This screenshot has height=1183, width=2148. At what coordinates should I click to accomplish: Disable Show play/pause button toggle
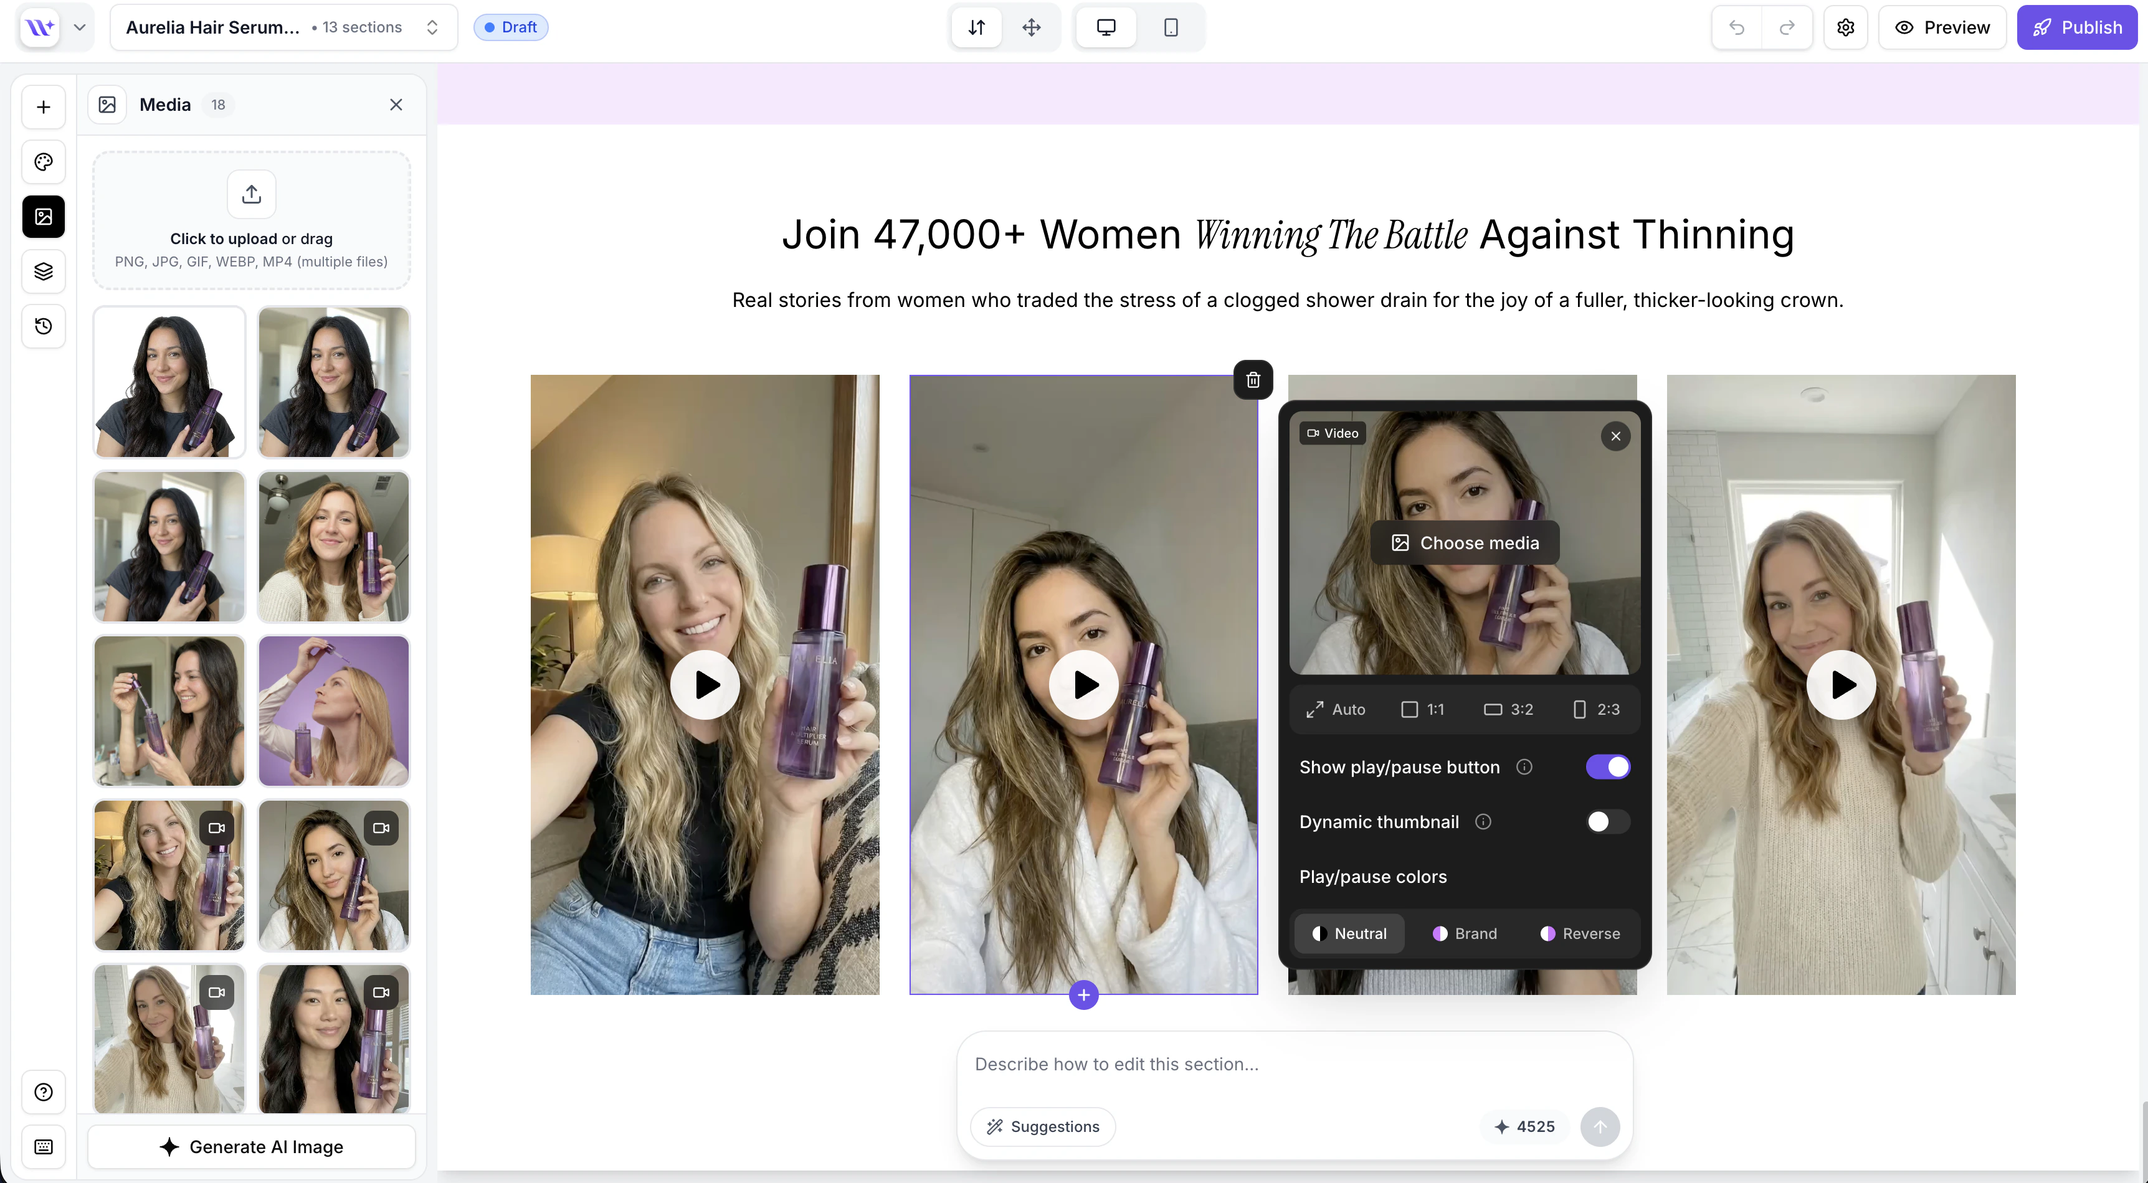(1608, 767)
